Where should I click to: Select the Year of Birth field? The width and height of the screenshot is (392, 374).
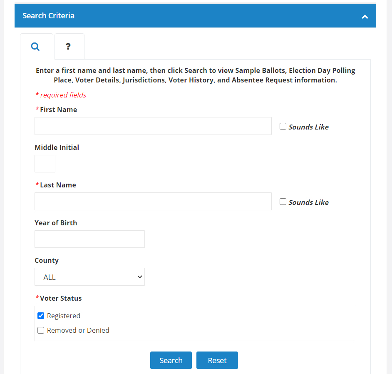click(x=89, y=239)
